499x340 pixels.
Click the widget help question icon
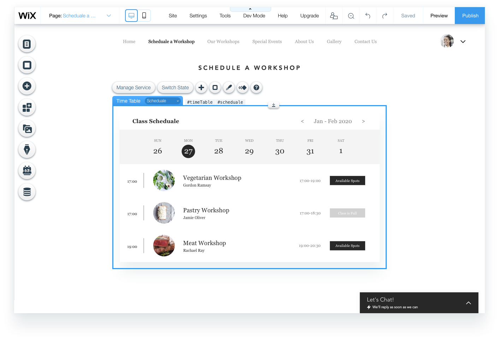click(x=256, y=87)
